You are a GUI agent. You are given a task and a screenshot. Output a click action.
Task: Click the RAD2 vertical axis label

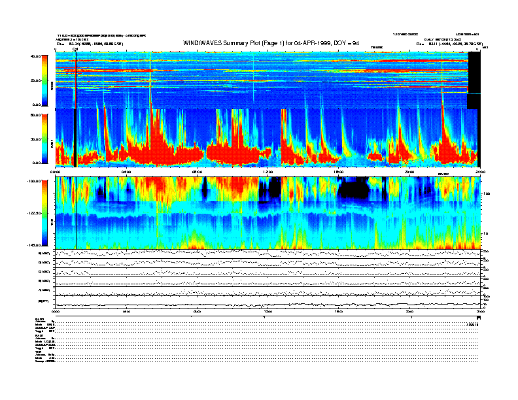pyautogui.click(x=52, y=86)
